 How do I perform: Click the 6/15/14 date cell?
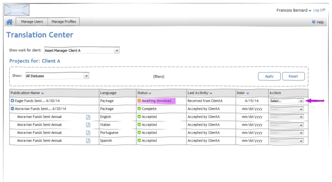252,101
